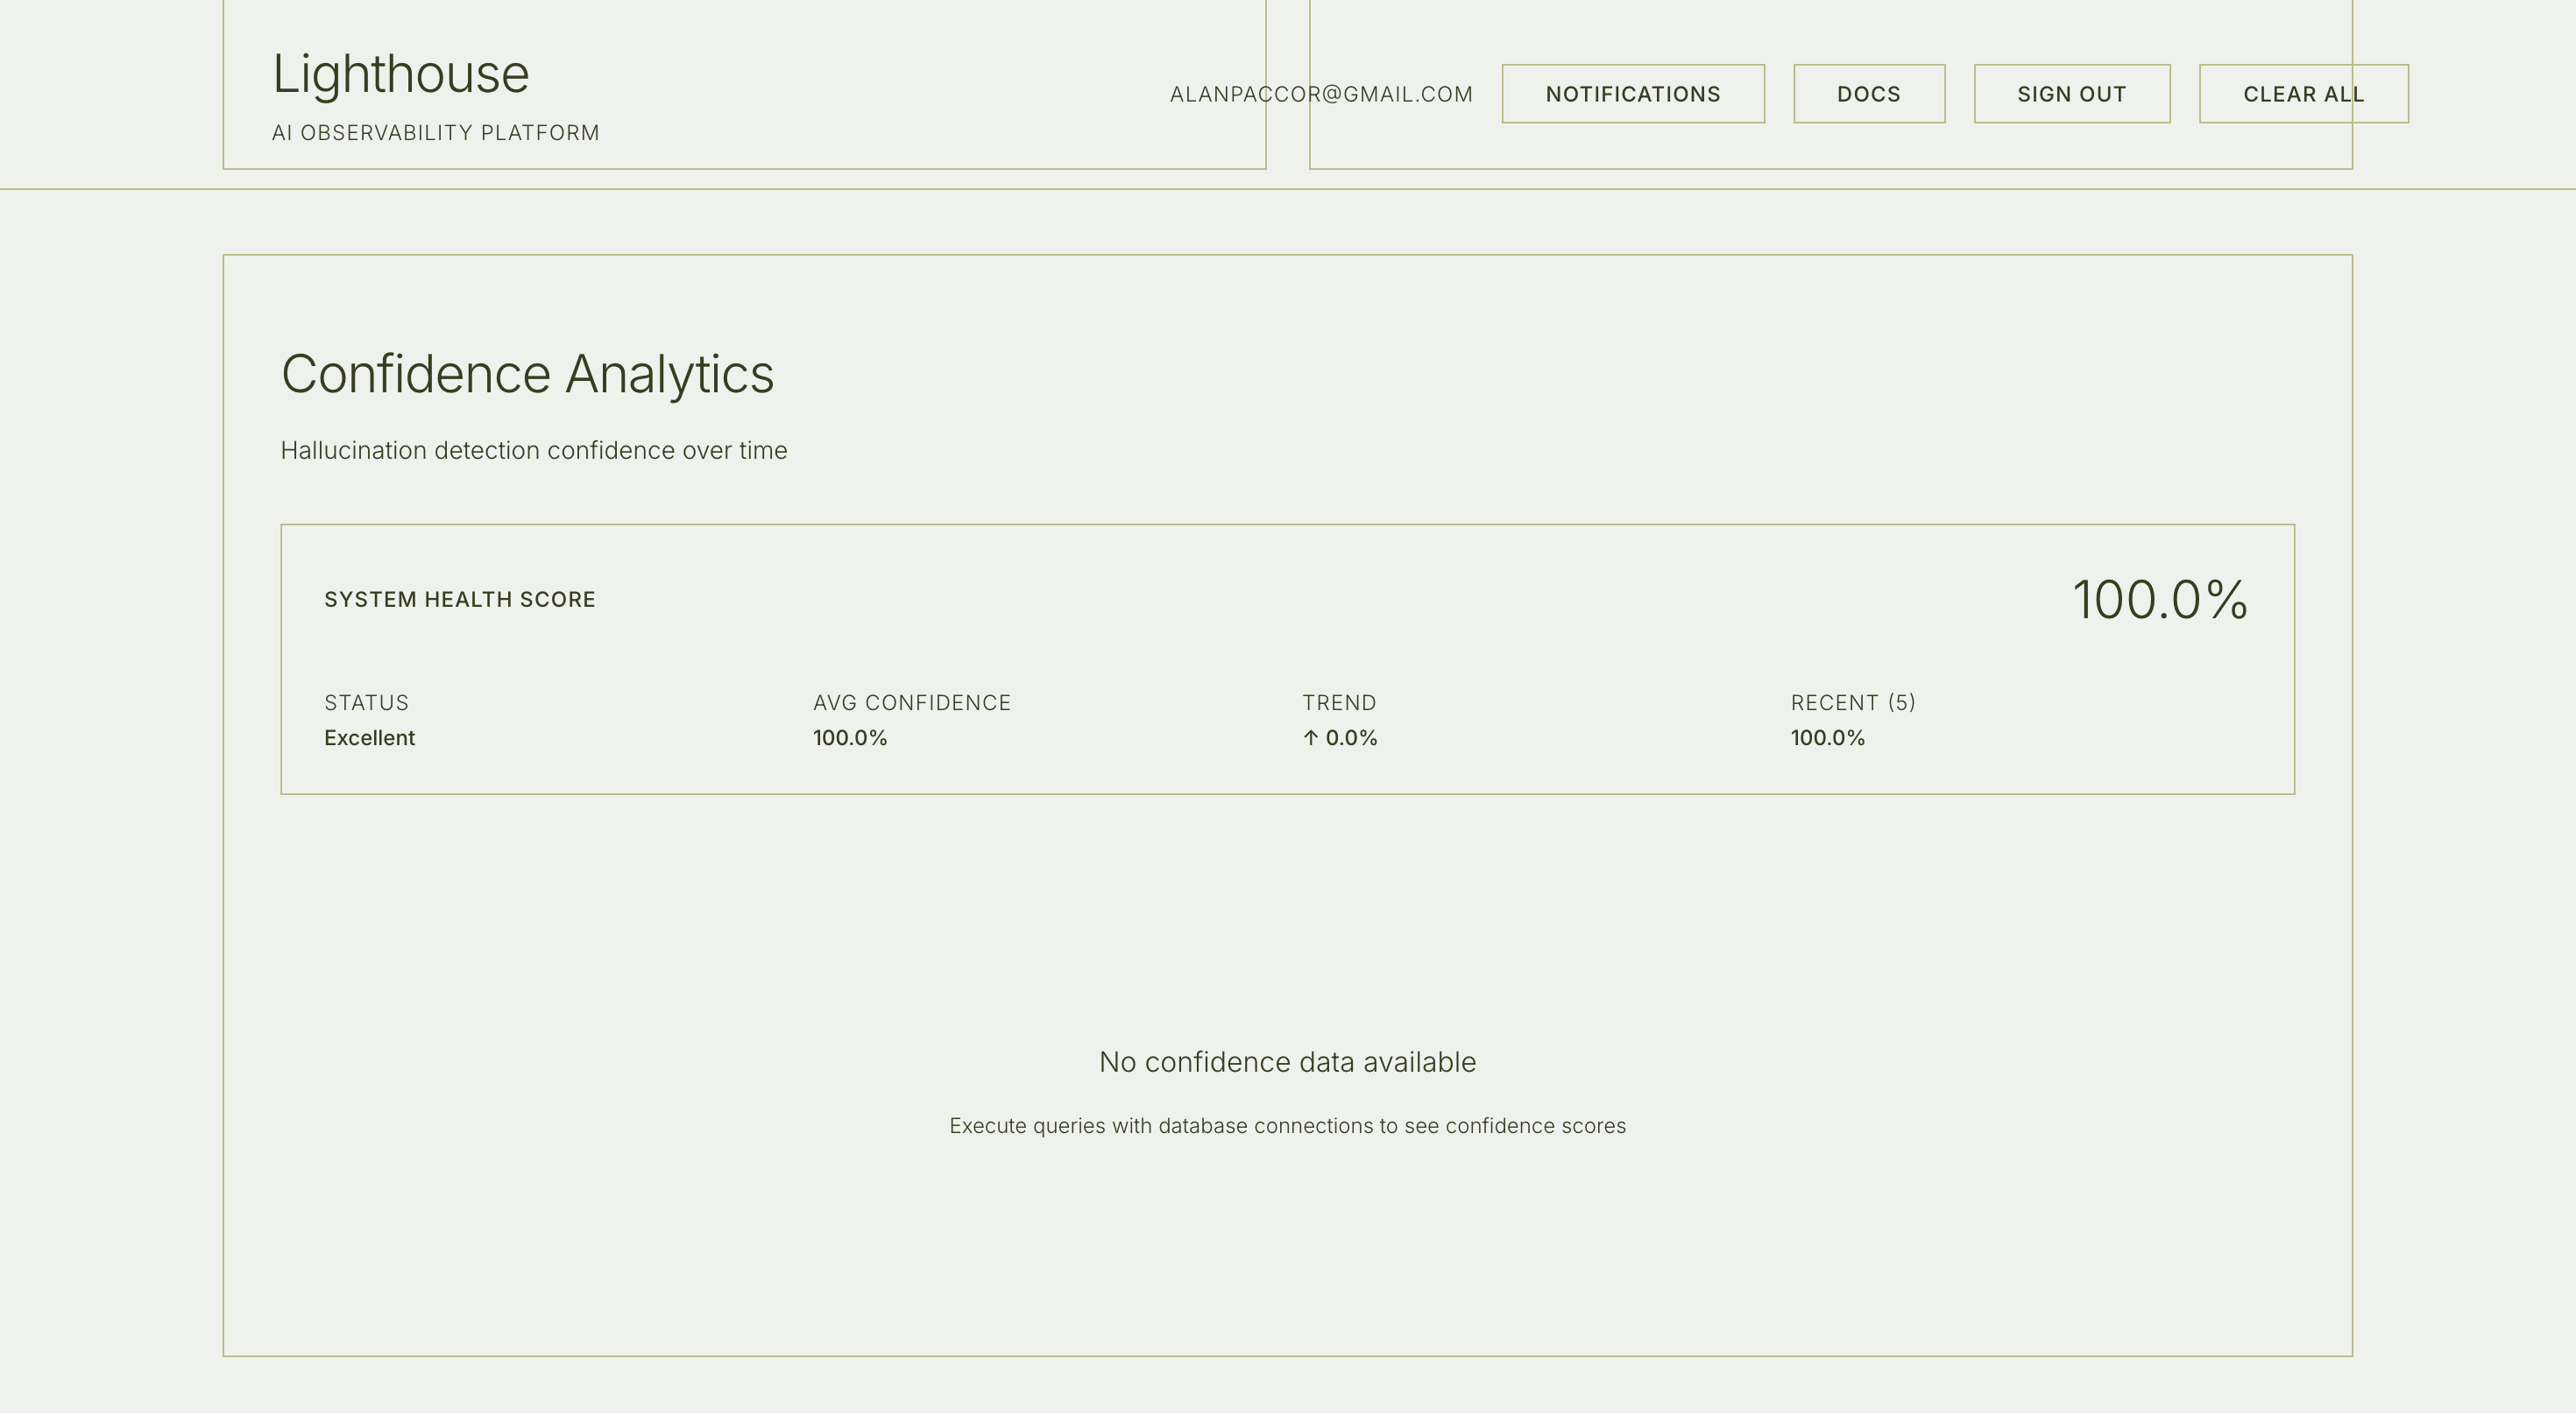The height and width of the screenshot is (1415, 2576).
Task: Click the Confidence Analytics heading
Action: pos(527,374)
